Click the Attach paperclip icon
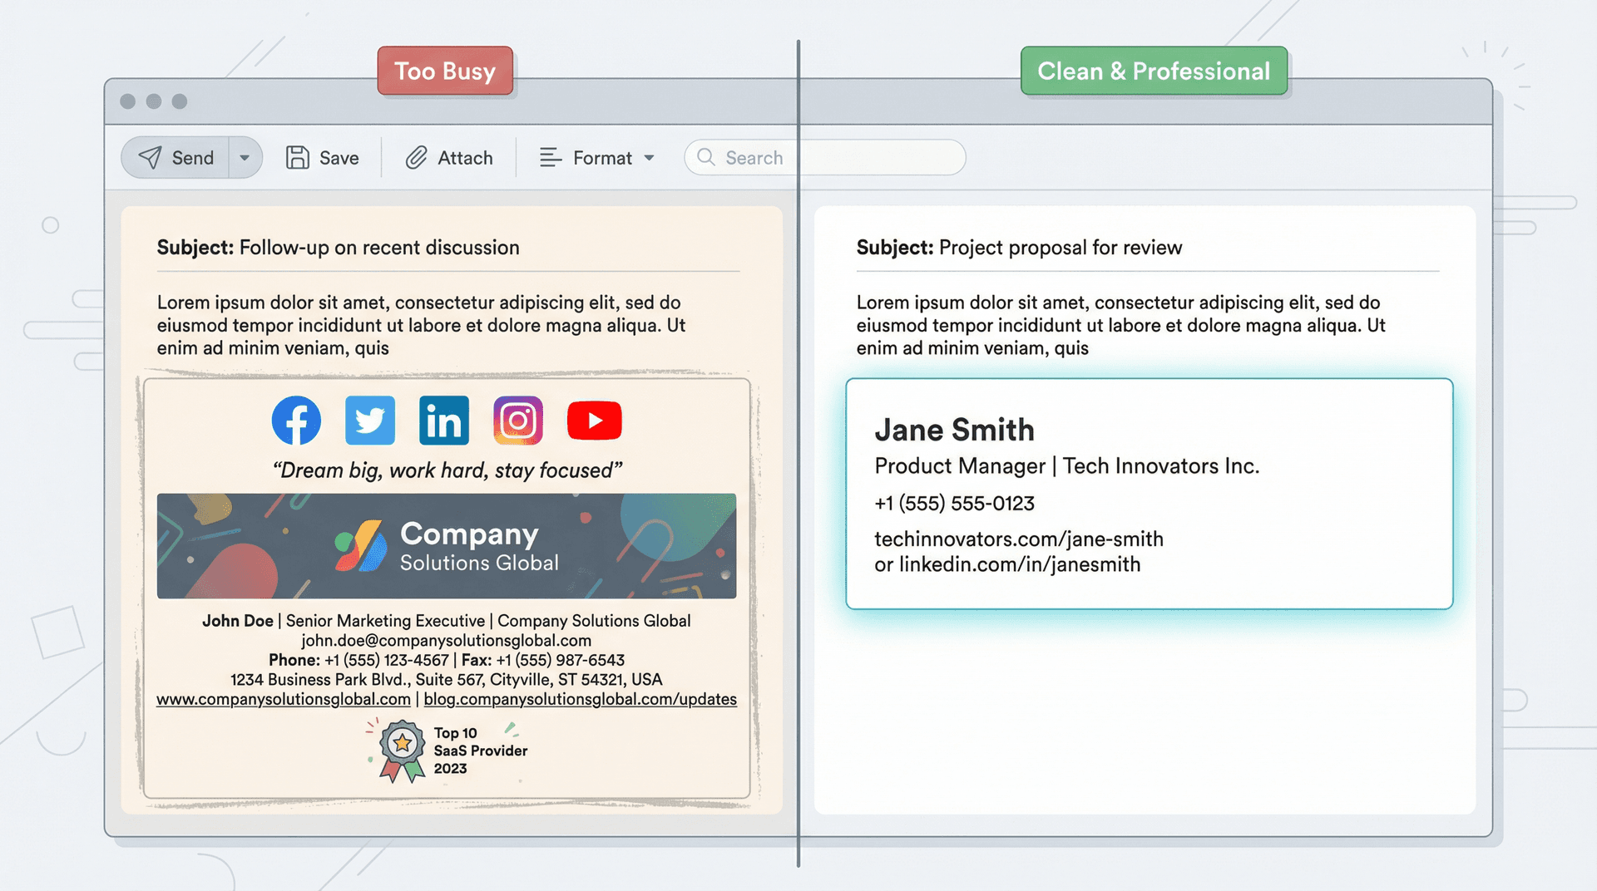 click(x=416, y=157)
